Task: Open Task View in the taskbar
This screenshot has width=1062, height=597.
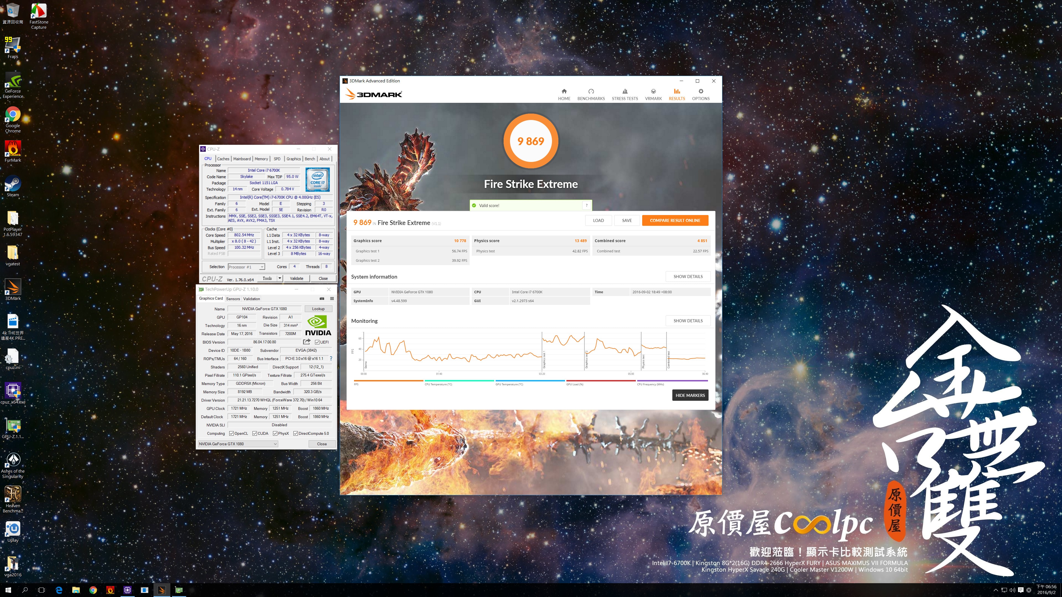Action: 41,590
